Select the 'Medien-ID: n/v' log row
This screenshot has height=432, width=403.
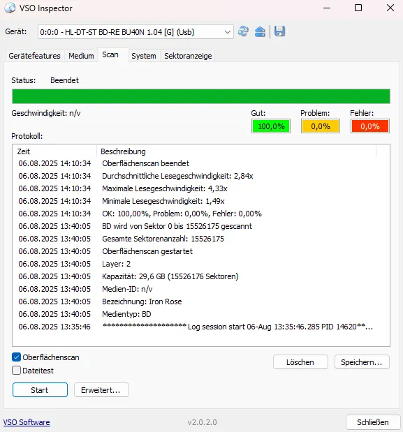(x=195, y=289)
